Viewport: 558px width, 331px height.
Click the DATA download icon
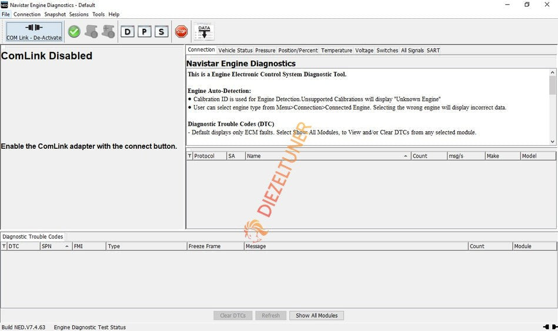tap(204, 32)
